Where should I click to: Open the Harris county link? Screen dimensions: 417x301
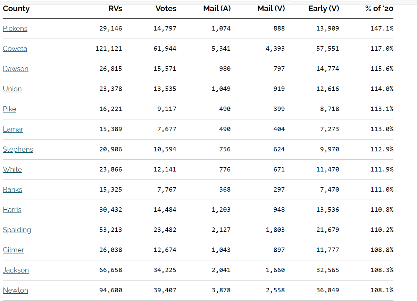point(12,210)
